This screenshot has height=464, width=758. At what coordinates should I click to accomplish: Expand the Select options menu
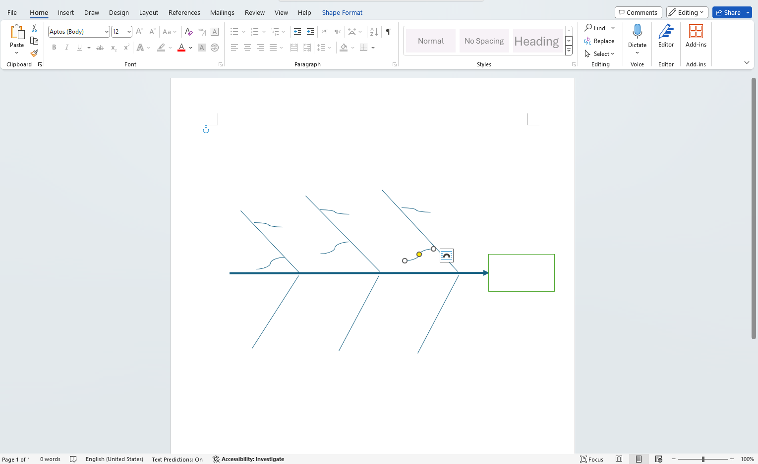[x=600, y=53]
